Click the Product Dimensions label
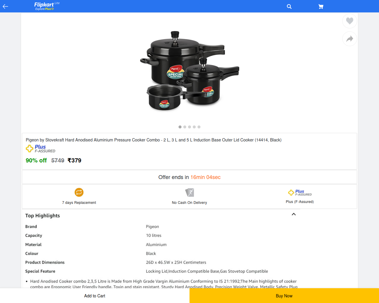Image resolution: width=379 pixels, height=303 pixels. point(45,262)
